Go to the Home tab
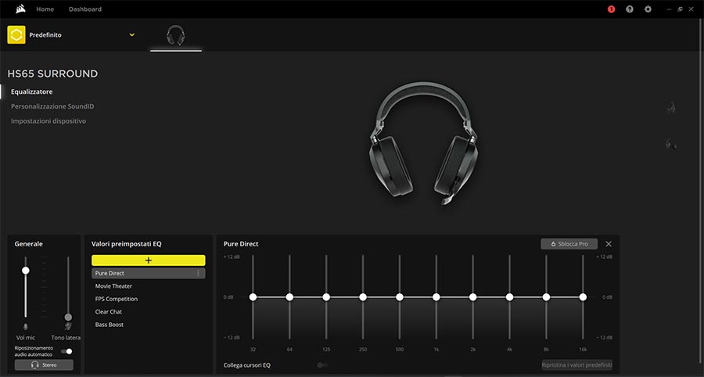704x377 pixels. [45, 9]
